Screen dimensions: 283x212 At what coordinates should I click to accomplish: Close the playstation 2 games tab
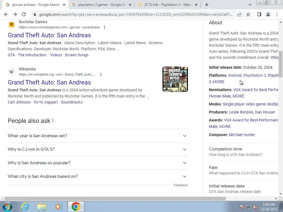(130, 5)
